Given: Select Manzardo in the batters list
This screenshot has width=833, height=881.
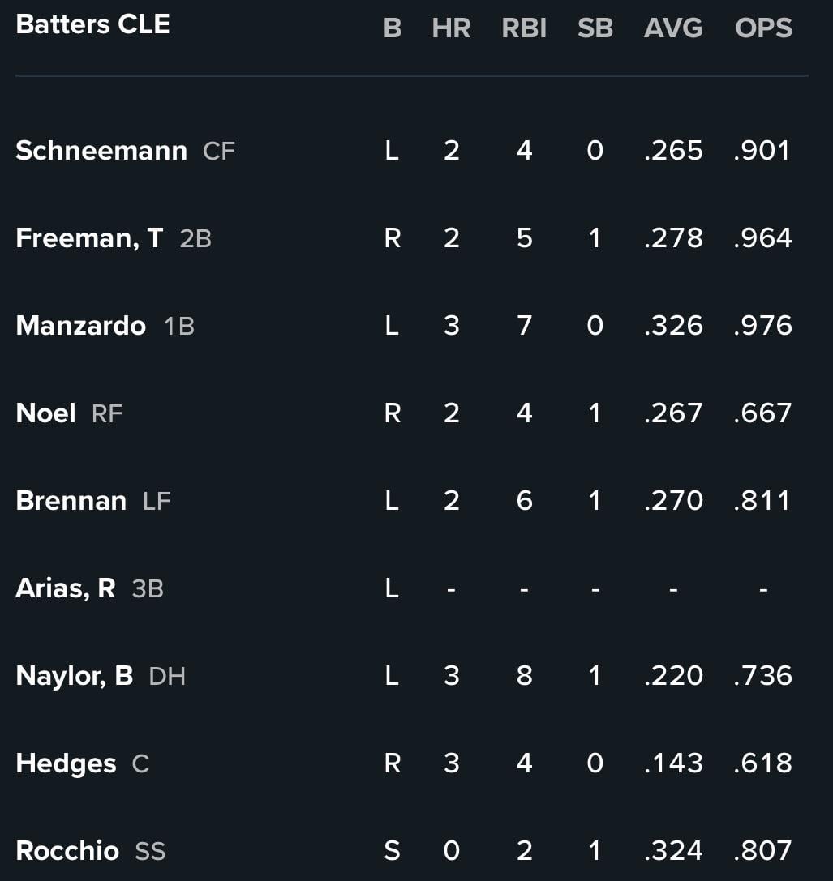Looking at the screenshot, I should tap(81, 326).
